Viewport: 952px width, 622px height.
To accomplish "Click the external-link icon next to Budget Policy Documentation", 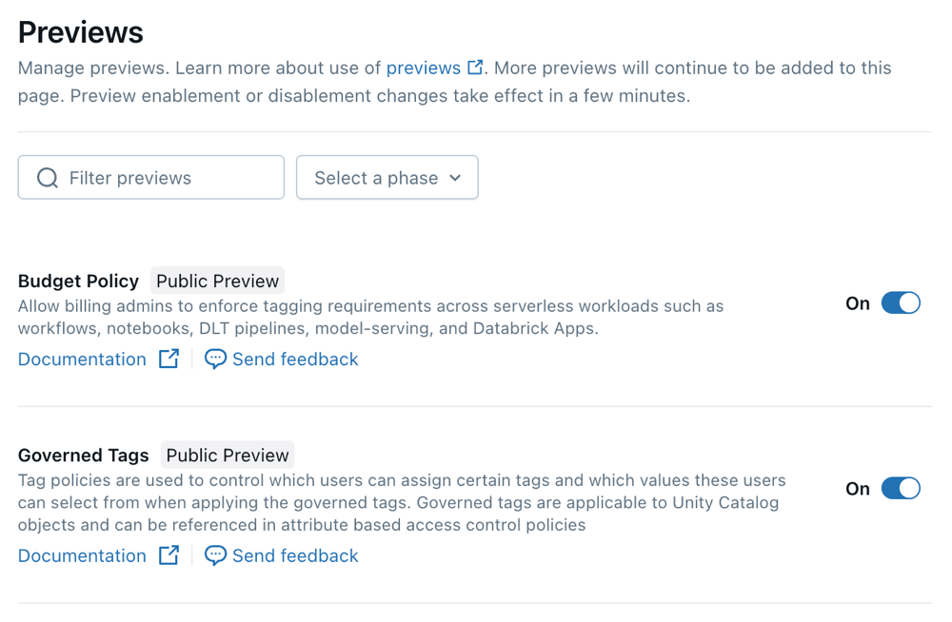I will pos(169,359).
